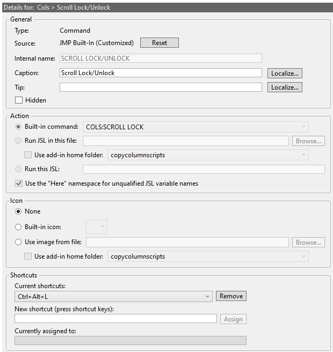Select Run JSL in this file option
333x352 pixels.
[x=19, y=141]
